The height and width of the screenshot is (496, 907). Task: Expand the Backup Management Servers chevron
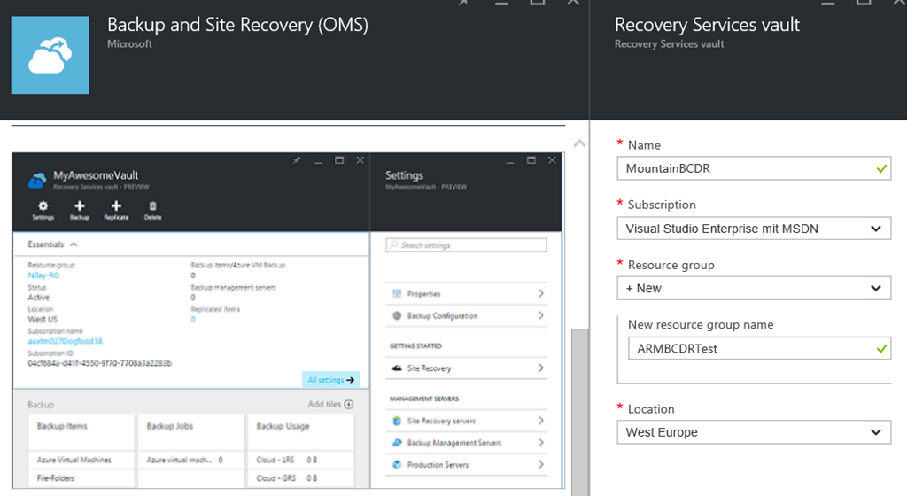pos(541,443)
